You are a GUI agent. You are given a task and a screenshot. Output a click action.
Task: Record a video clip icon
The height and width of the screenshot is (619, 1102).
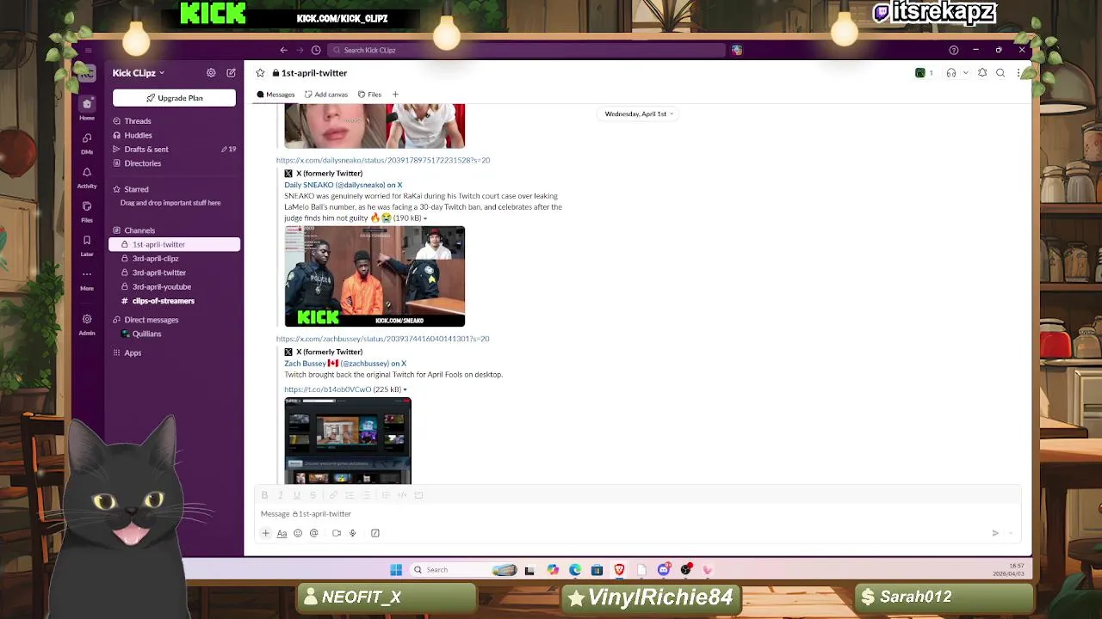click(x=337, y=533)
